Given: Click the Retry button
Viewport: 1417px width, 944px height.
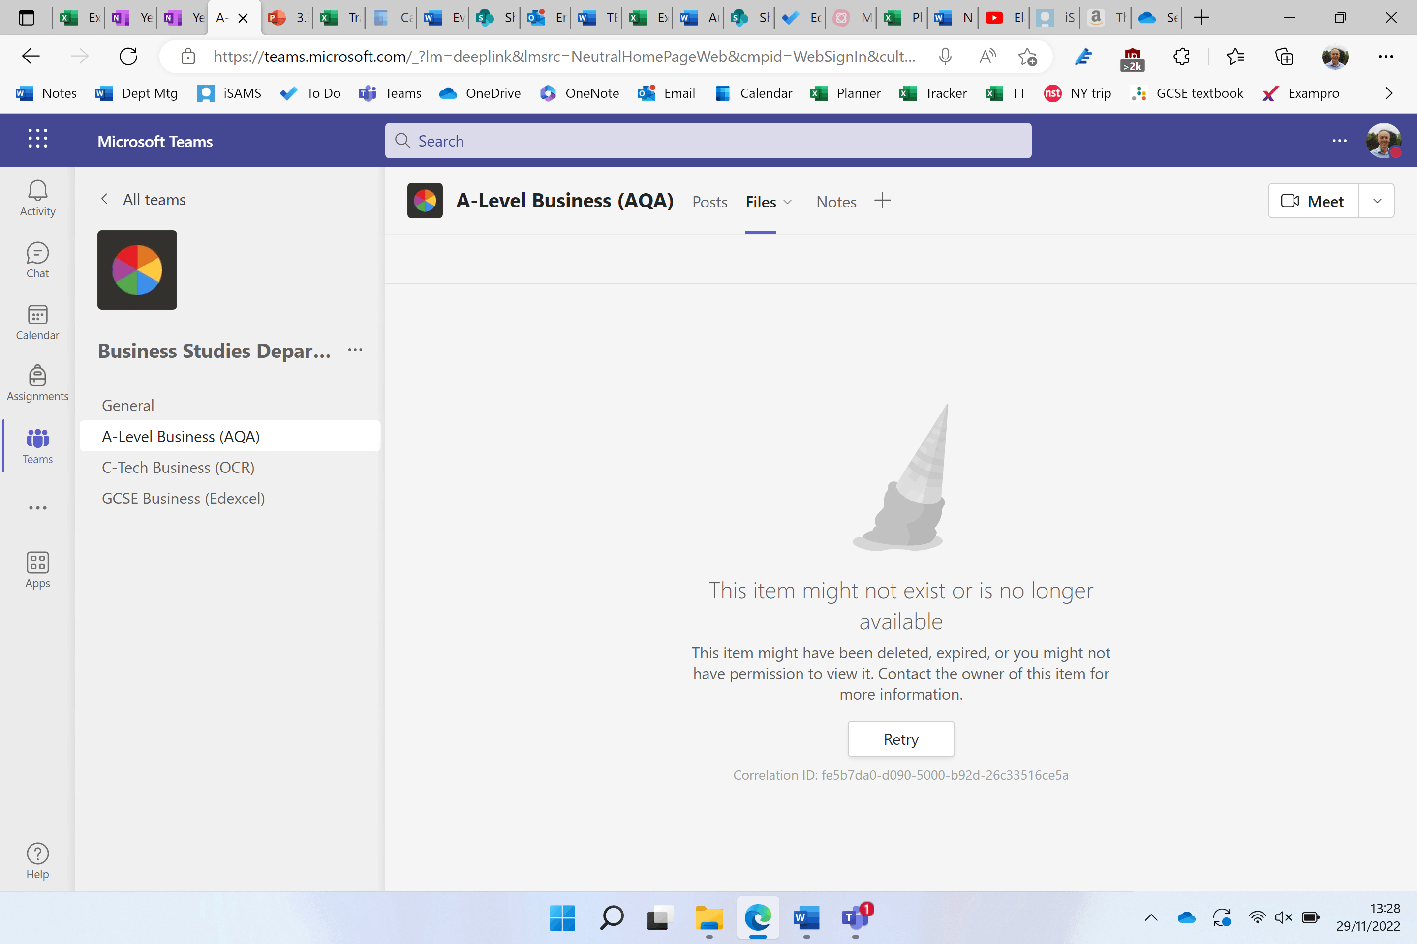Looking at the screenshot, I should 901,738.
